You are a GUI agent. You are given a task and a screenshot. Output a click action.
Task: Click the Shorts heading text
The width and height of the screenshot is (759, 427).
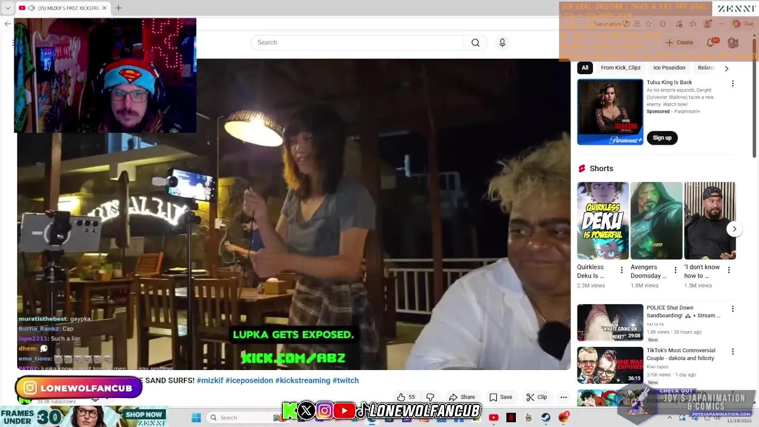pyautogui.click(x=601, y=168)
